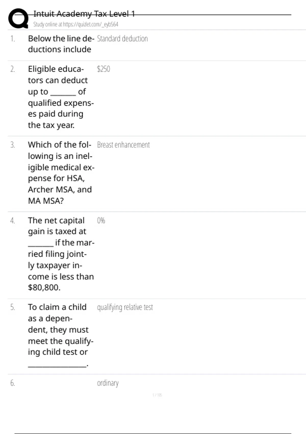Select the '$250' answer text
The width and height of the screenshot is (306, 434).
click(x=104, y=69)
